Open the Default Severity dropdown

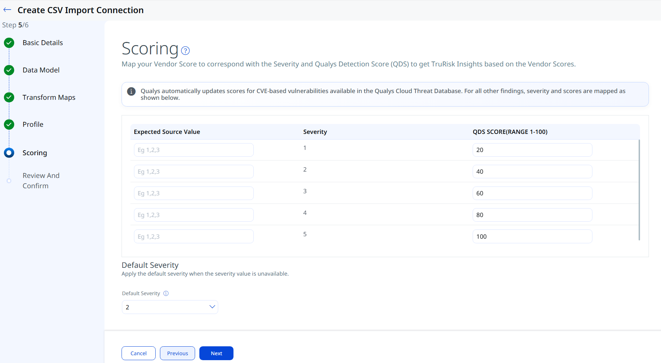pyautogui.click(x=170, y=307)
